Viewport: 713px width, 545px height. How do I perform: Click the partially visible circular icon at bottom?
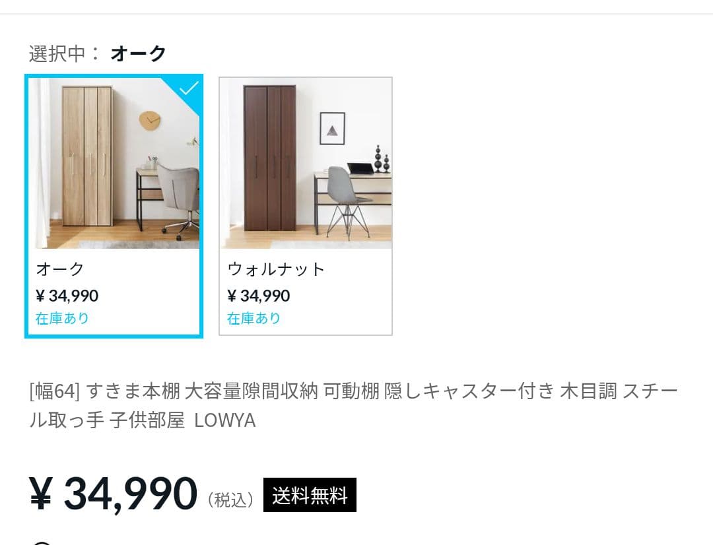42,541
